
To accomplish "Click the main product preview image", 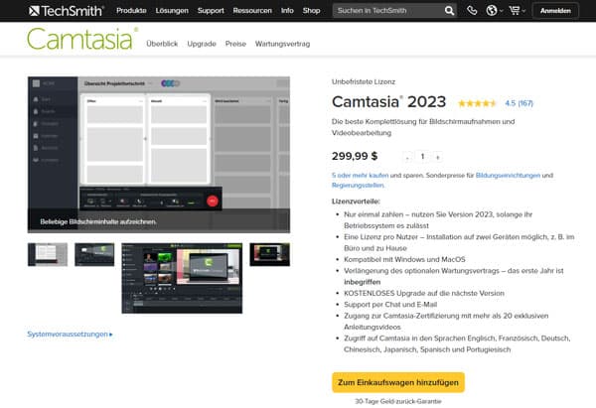I will pos(159,155).
